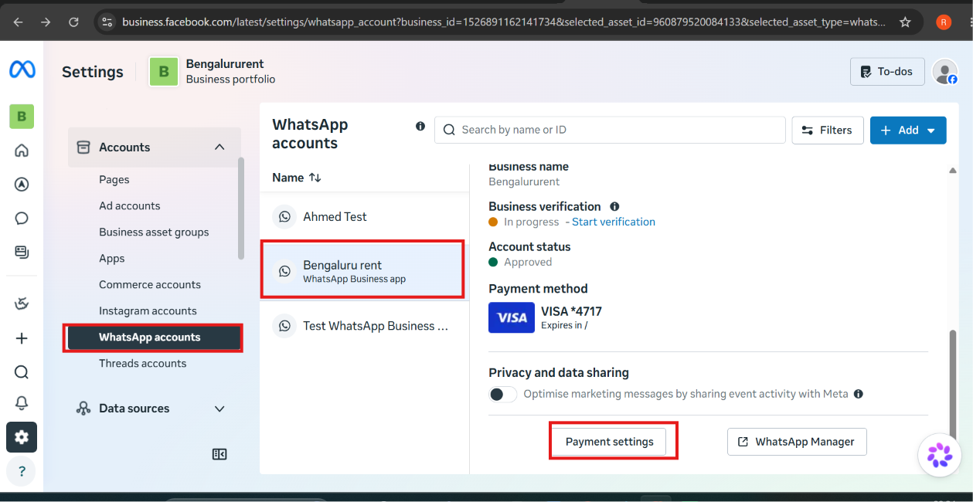The height and width of the screenshot is (502, 973).
Task: Open WhatsApp Manager button
Action: 797,442
